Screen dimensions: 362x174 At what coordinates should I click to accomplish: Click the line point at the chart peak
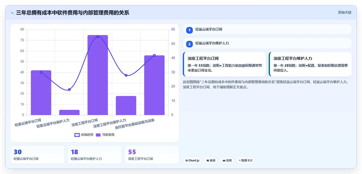click(98, 37)
